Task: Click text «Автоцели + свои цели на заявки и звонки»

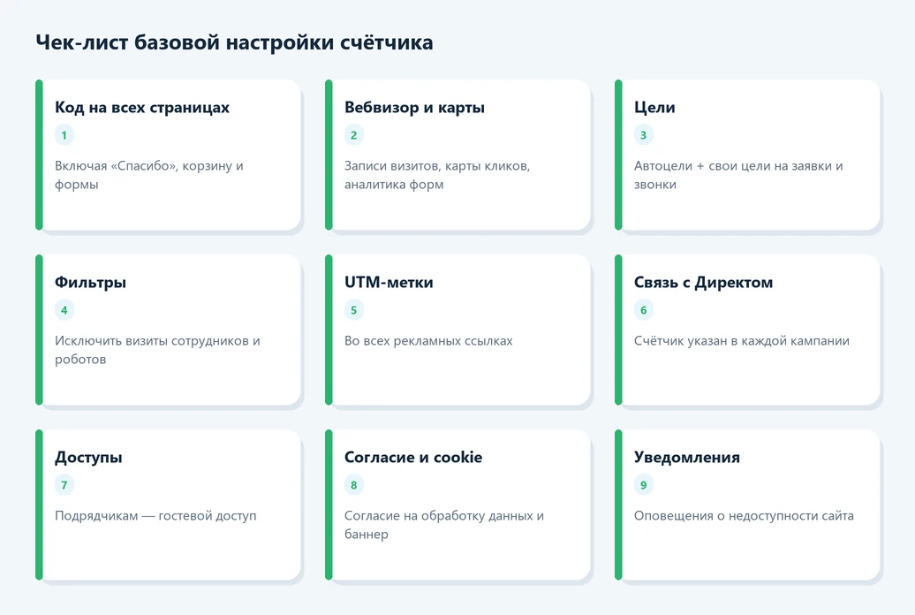Action: pyautogui.click(x=738, y=175)
